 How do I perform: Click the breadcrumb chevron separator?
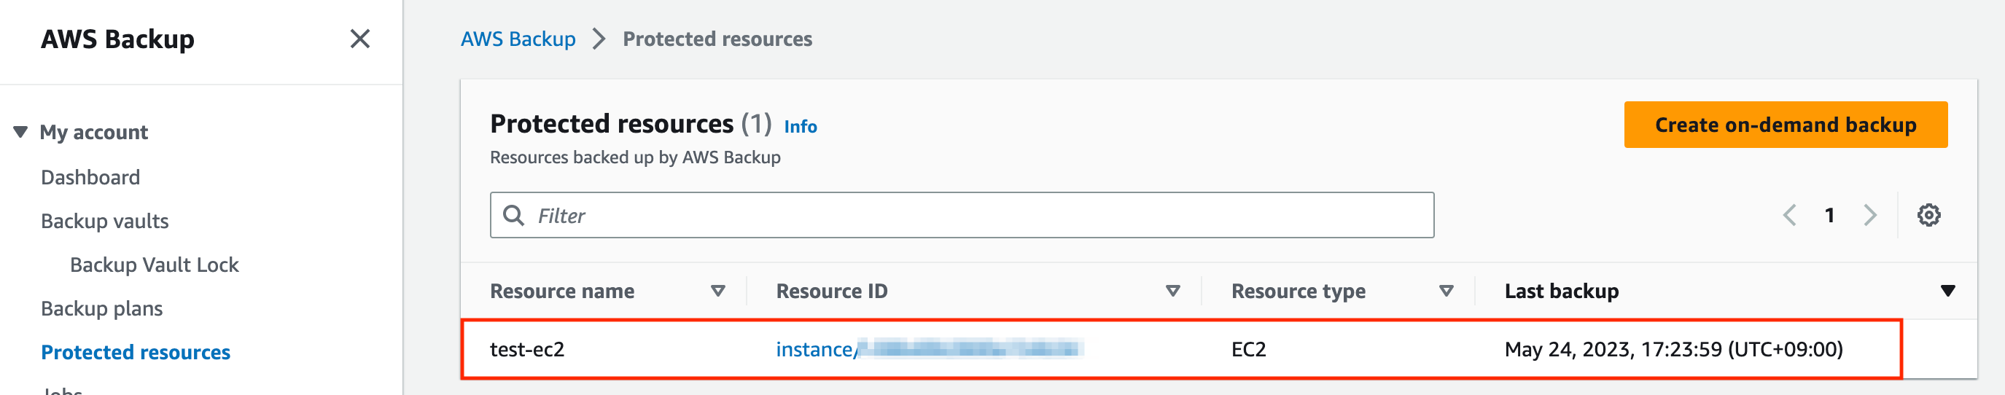pos(599,39)
